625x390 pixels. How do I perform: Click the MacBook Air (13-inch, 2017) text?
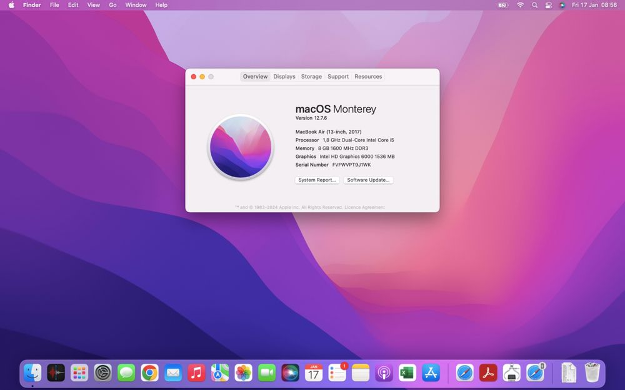pyautogui.click(x=329, y=132)
